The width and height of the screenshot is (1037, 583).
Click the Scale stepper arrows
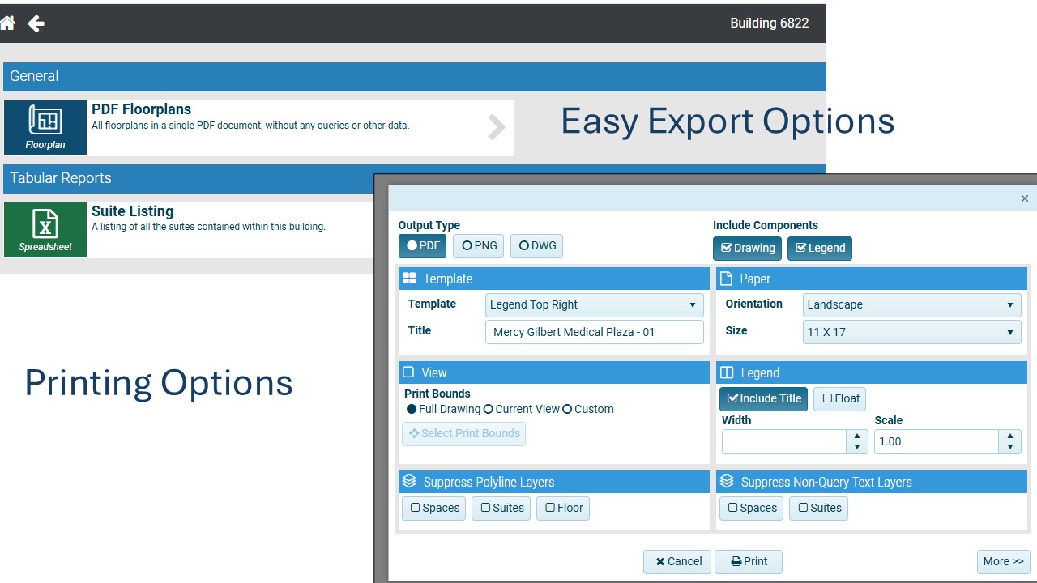[x=1010, y=441]
